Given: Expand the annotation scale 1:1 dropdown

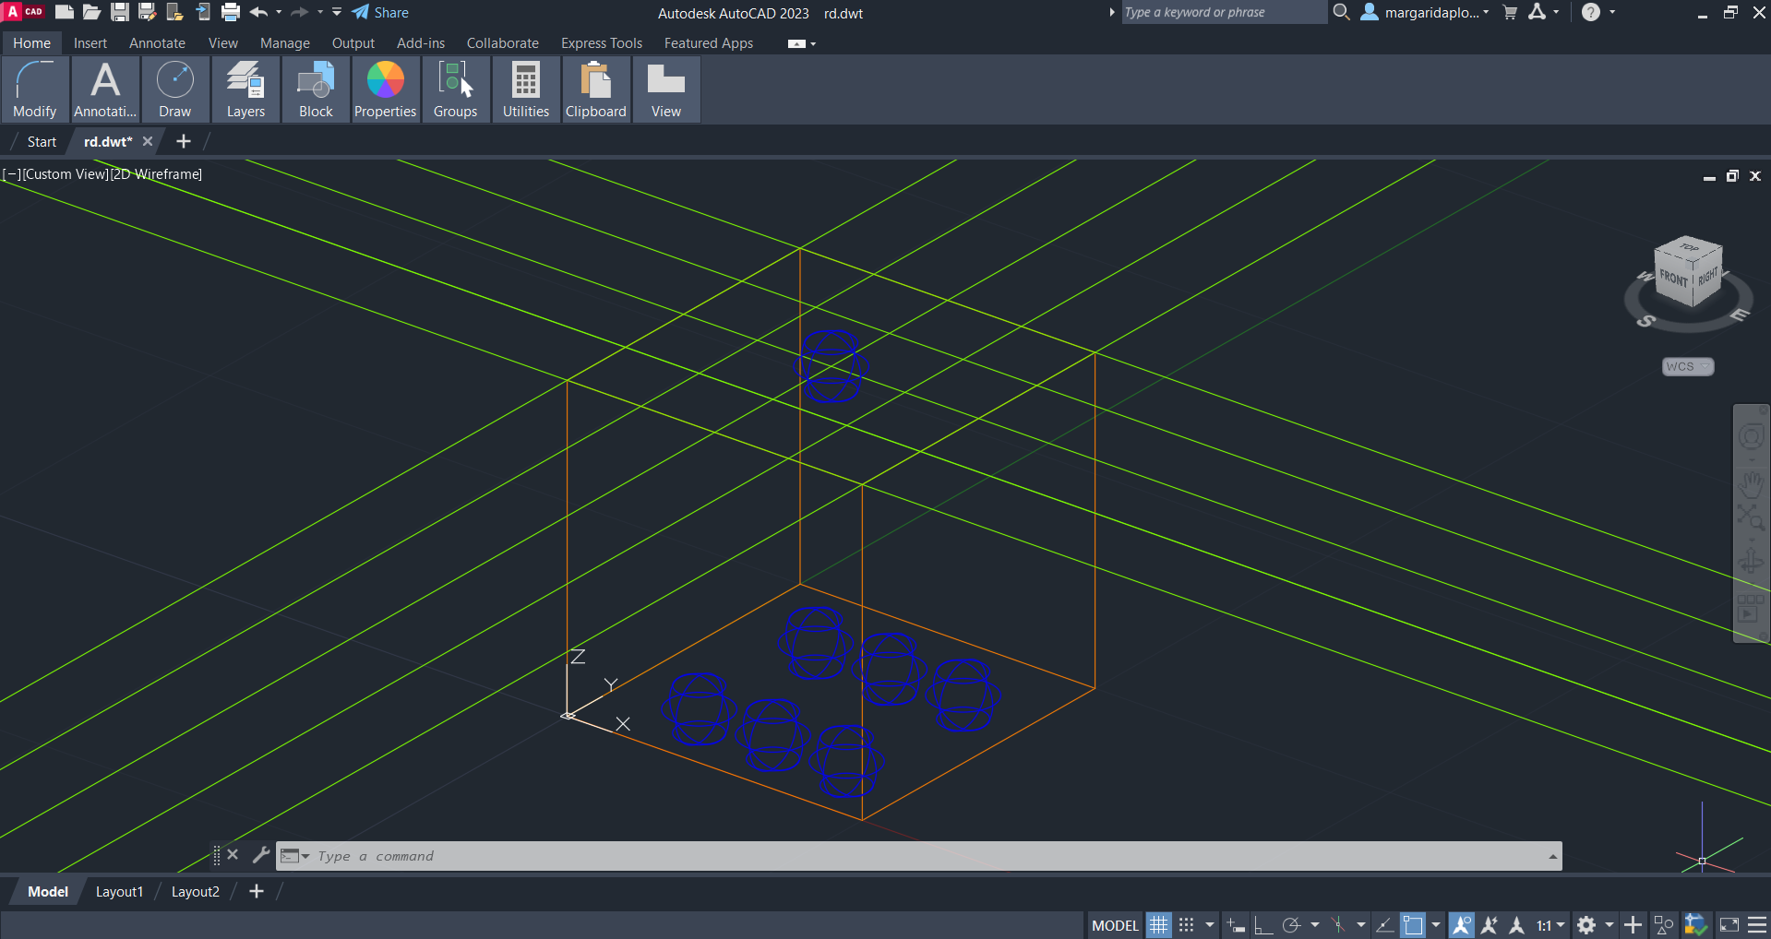Looking at the screenshot, I should point(1550,925).
